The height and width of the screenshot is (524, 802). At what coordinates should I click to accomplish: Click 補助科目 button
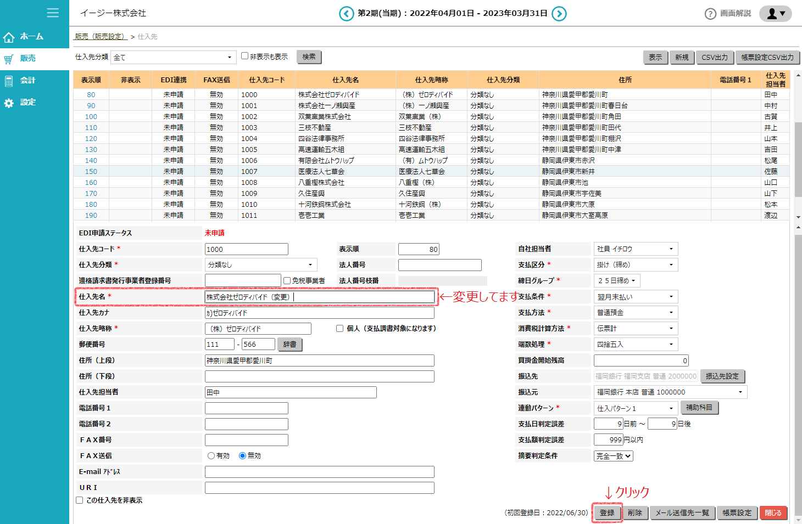pyautogui.click(x=699, y=408)
